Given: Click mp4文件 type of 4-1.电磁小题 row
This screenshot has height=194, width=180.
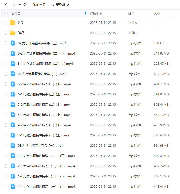Looking at the screenshot, I should [135, 135].
